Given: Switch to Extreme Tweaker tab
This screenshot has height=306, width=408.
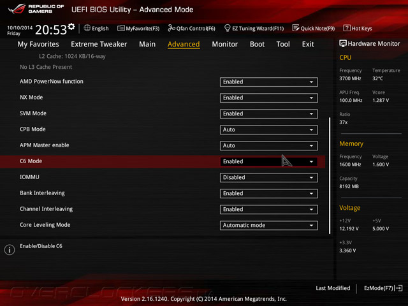Looking at the screenshot, I should tap(99, 44).
